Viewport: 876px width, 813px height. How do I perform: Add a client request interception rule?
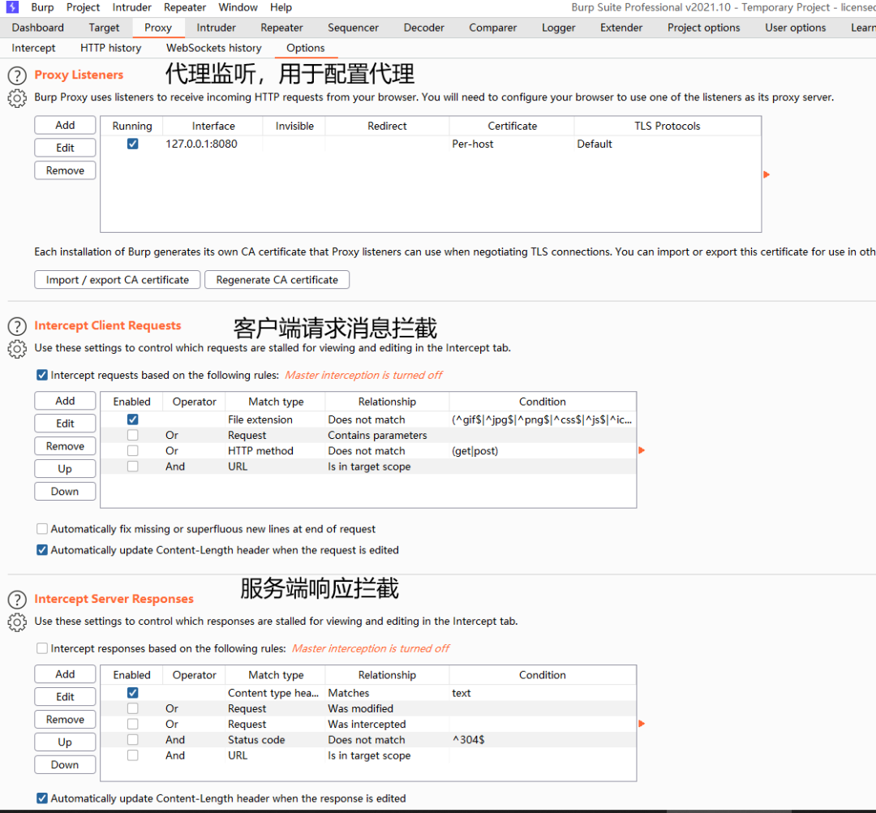[65, 401]
